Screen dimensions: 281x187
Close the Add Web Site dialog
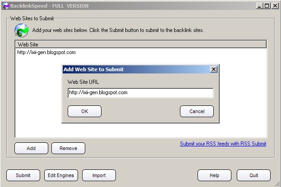click(x=214, y=69)
